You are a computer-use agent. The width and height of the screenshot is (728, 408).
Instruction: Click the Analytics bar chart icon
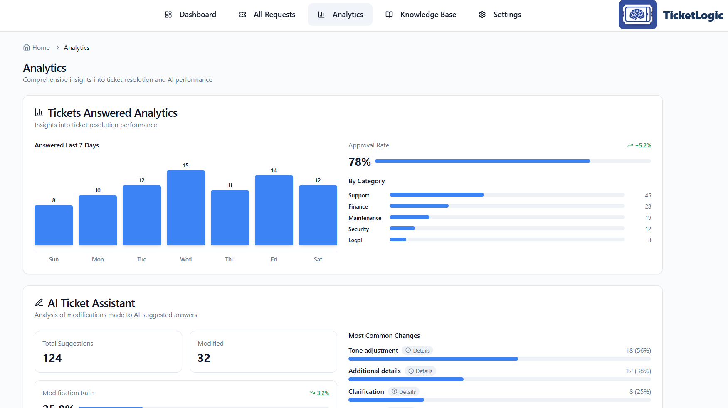point(321,14)
